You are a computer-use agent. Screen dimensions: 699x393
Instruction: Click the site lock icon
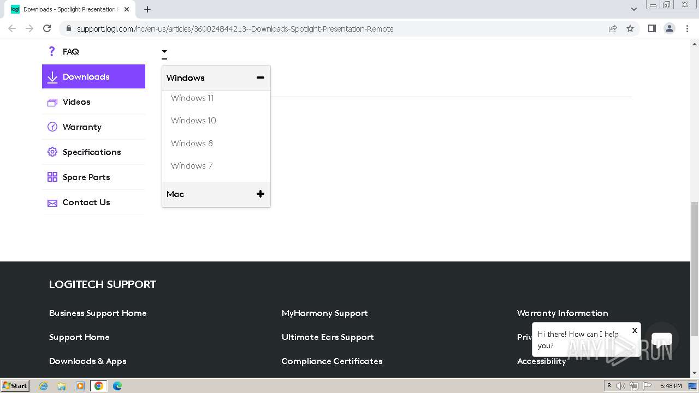tap(69, 29)
